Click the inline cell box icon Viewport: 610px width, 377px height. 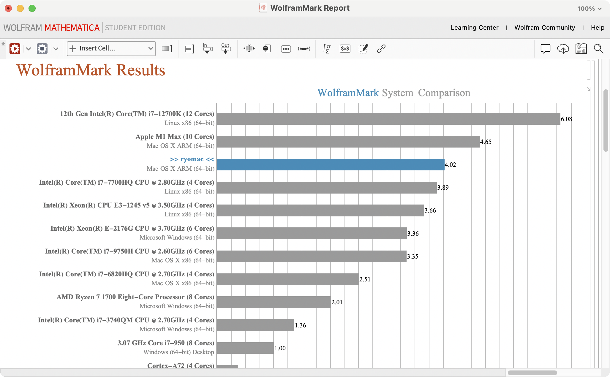click(x=267, y=48)
